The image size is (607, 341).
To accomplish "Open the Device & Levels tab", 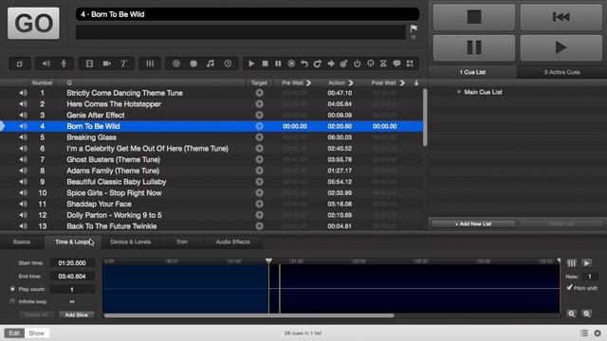I will [131, 242].
